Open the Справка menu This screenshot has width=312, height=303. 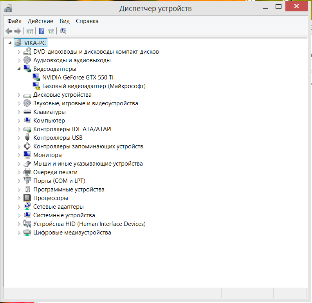tap(87, 21)
